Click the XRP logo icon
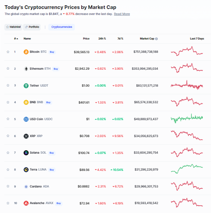211x213 pixels. (x=26, y=136)
